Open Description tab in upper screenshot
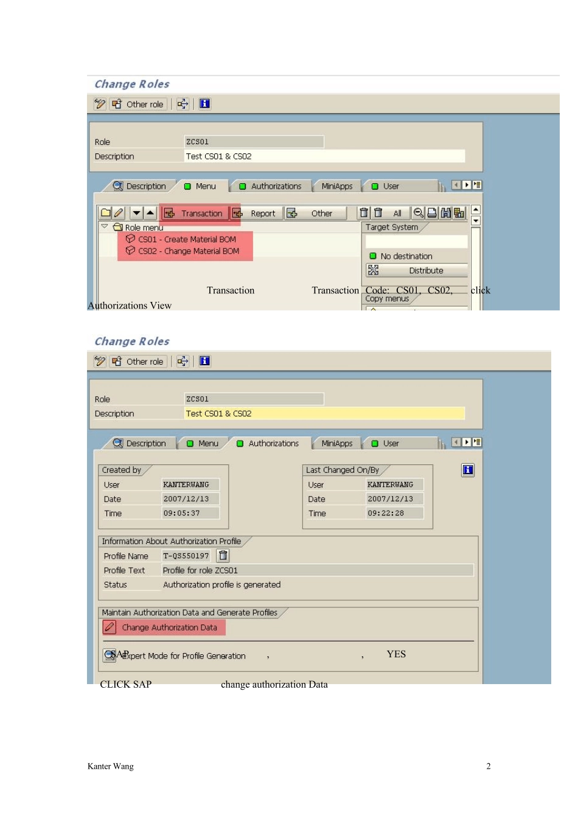 tap(139, 186)
